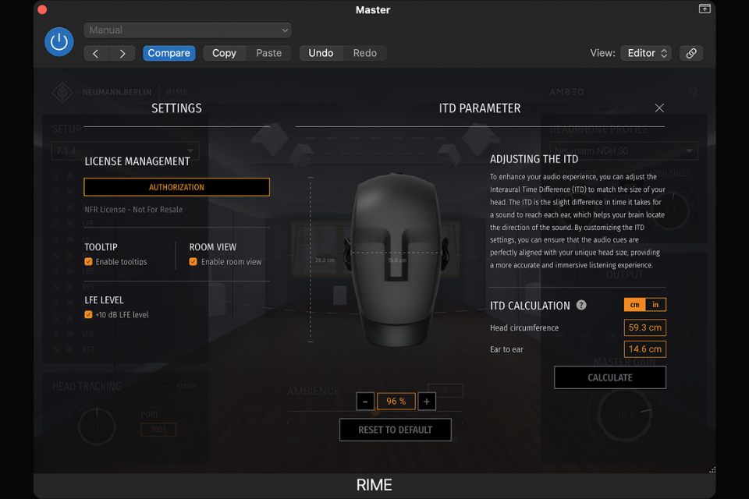
Task: Open the Manual preset dropdown
Action: 187,30
